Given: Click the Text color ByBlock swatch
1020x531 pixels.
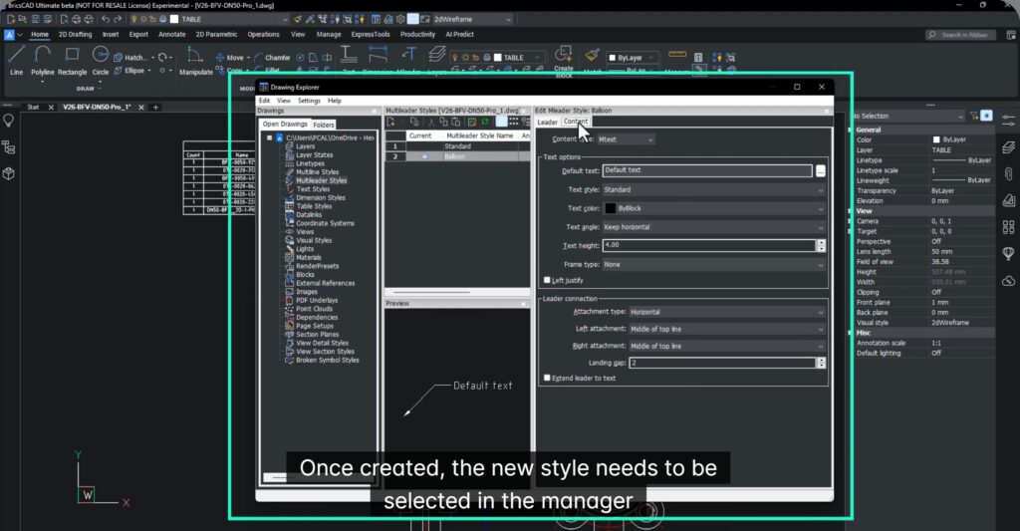Looking at the screenshot, I should pos(611,208).
